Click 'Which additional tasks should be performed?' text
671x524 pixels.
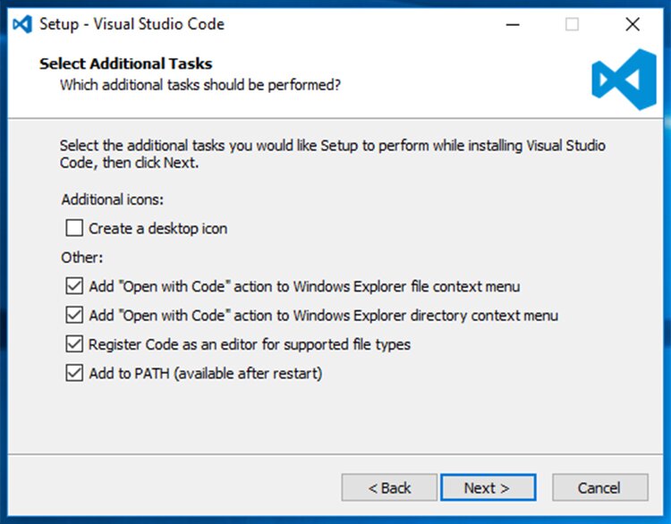coord(200,85)
